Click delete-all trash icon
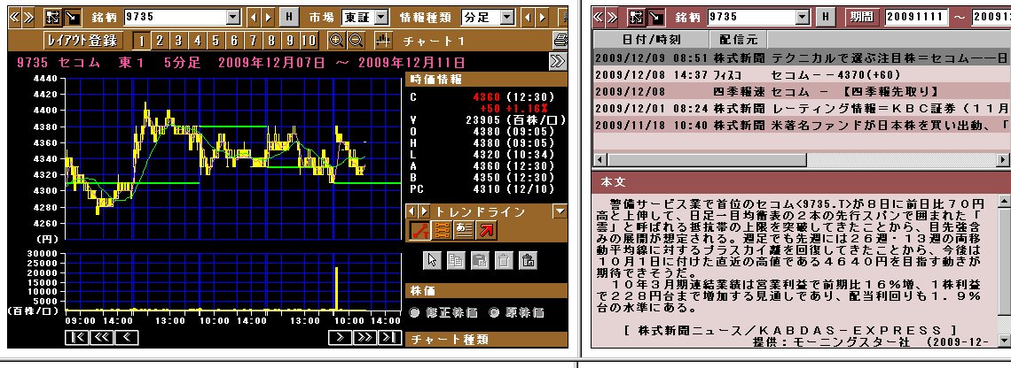 pyautogui.click(x=528, y=260)
